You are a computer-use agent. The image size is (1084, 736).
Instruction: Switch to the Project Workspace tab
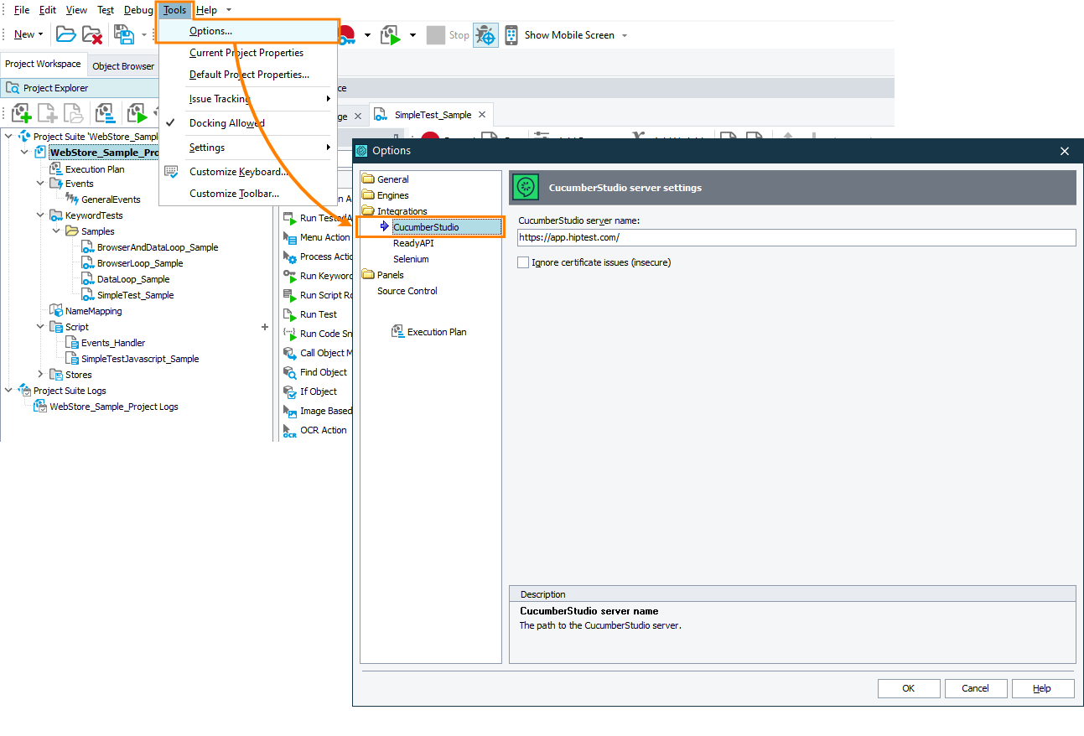point(43,65)
